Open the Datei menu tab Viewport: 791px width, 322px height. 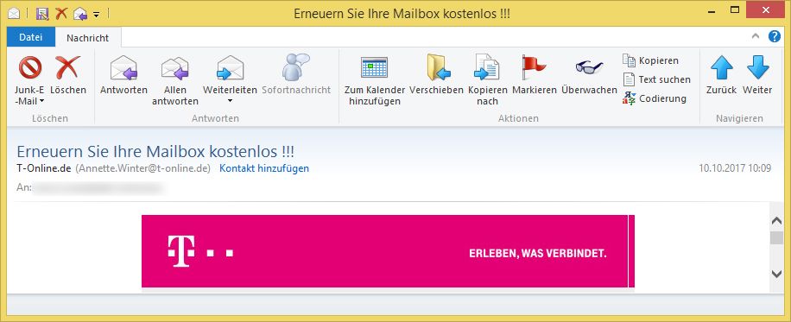(x=31, y=37)
